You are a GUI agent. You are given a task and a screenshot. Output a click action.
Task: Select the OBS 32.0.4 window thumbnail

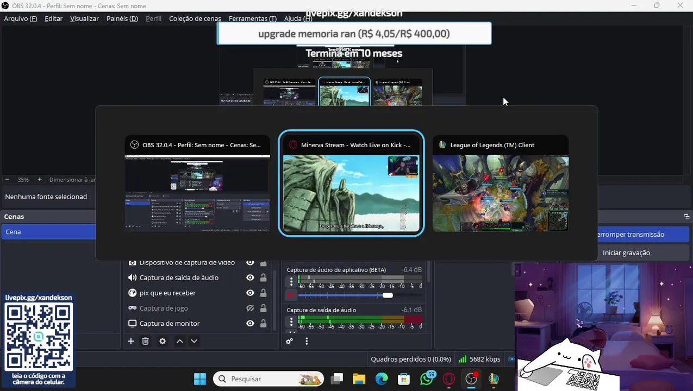(x=197, y=184)
